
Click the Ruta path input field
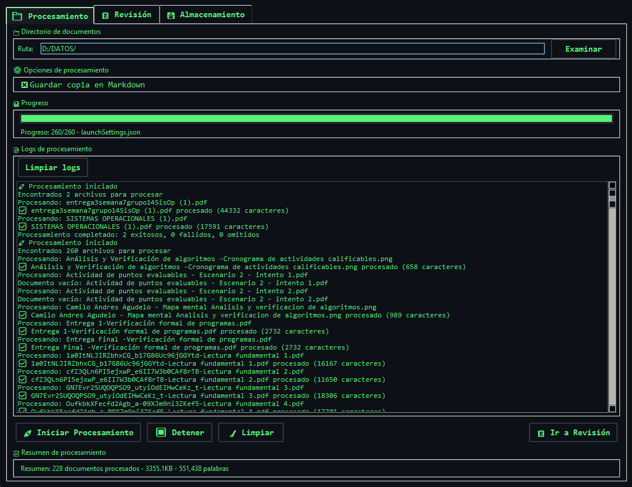292,49
